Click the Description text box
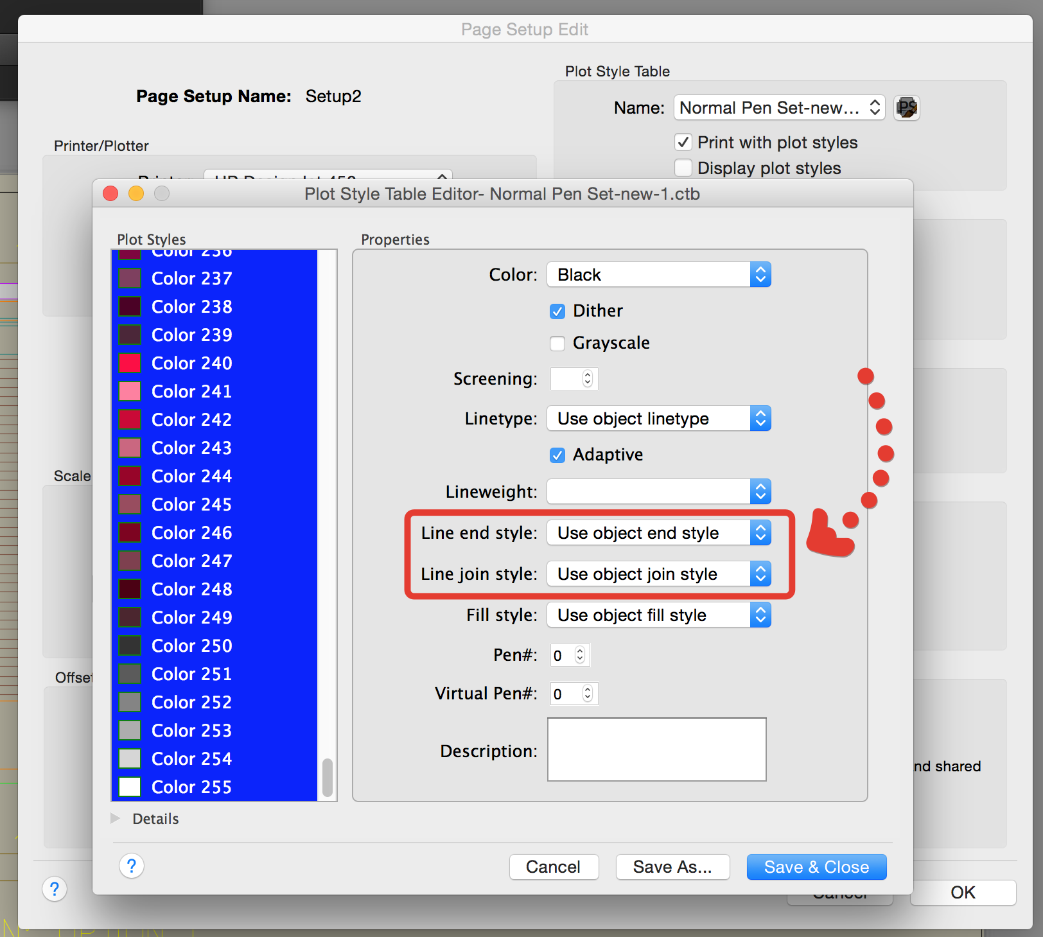The image size is (1043, 937). 657,749
